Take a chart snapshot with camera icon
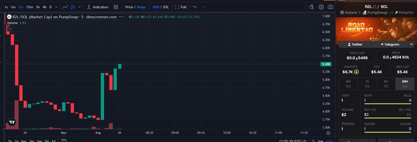 pos(331,7)
